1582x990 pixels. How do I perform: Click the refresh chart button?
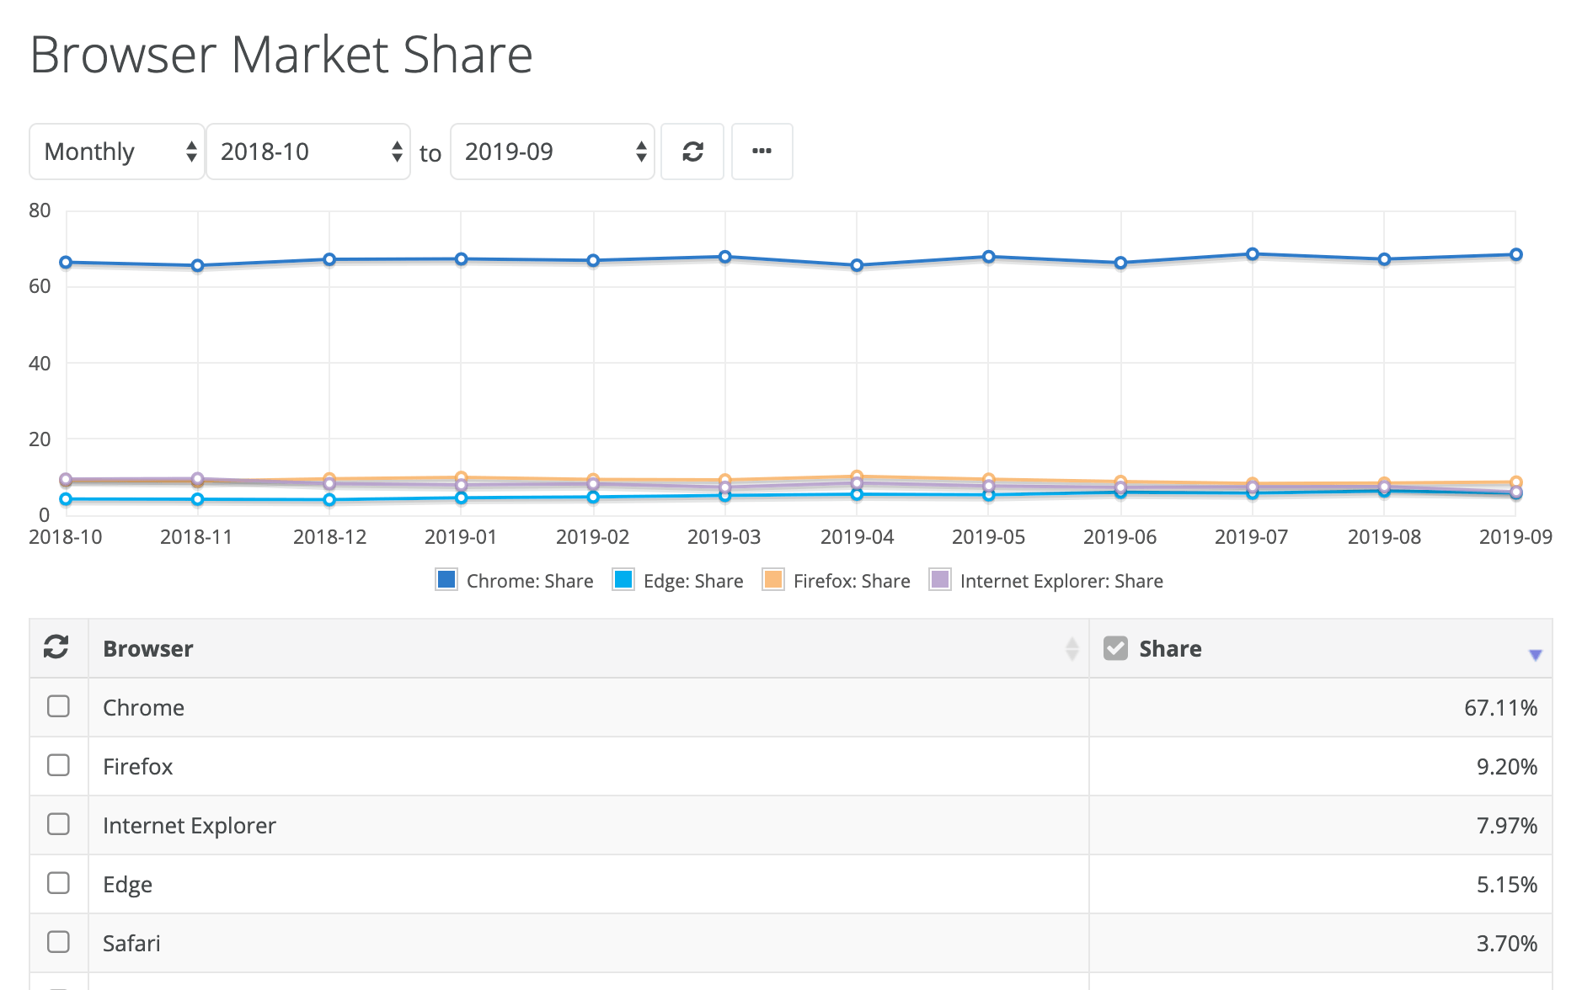pyautogui.click(x=692, y=152)
